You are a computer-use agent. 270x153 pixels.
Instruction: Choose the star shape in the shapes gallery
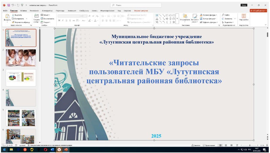174,22
